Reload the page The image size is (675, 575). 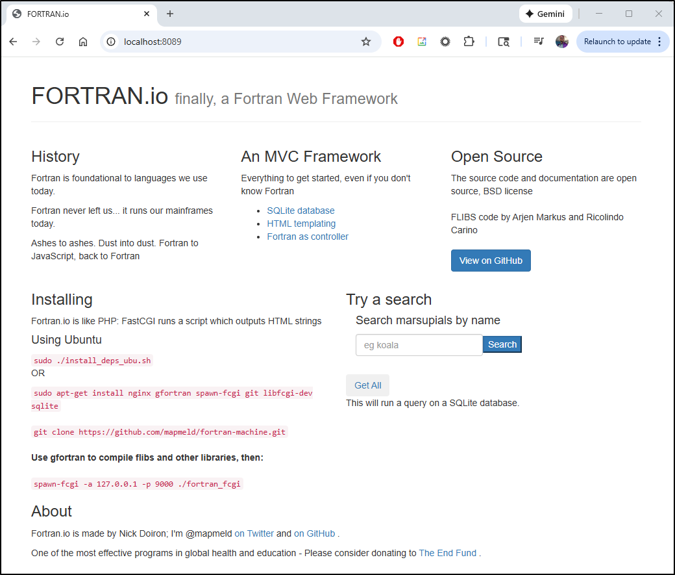click(x=60, y=42)
